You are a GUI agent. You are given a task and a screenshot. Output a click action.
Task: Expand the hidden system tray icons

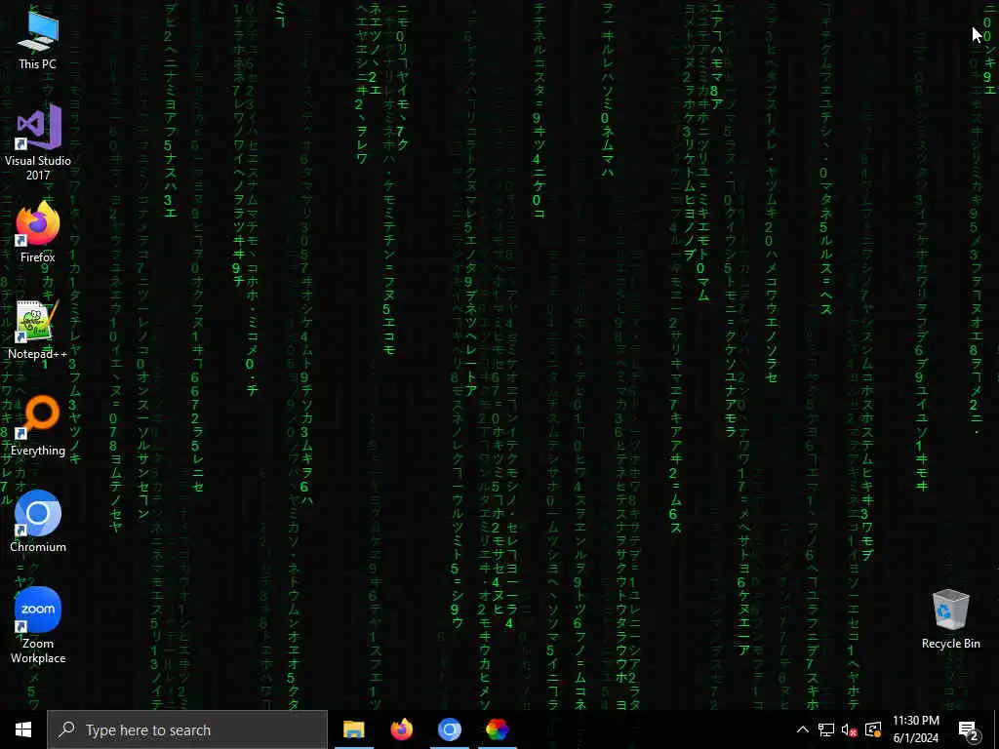803,729
